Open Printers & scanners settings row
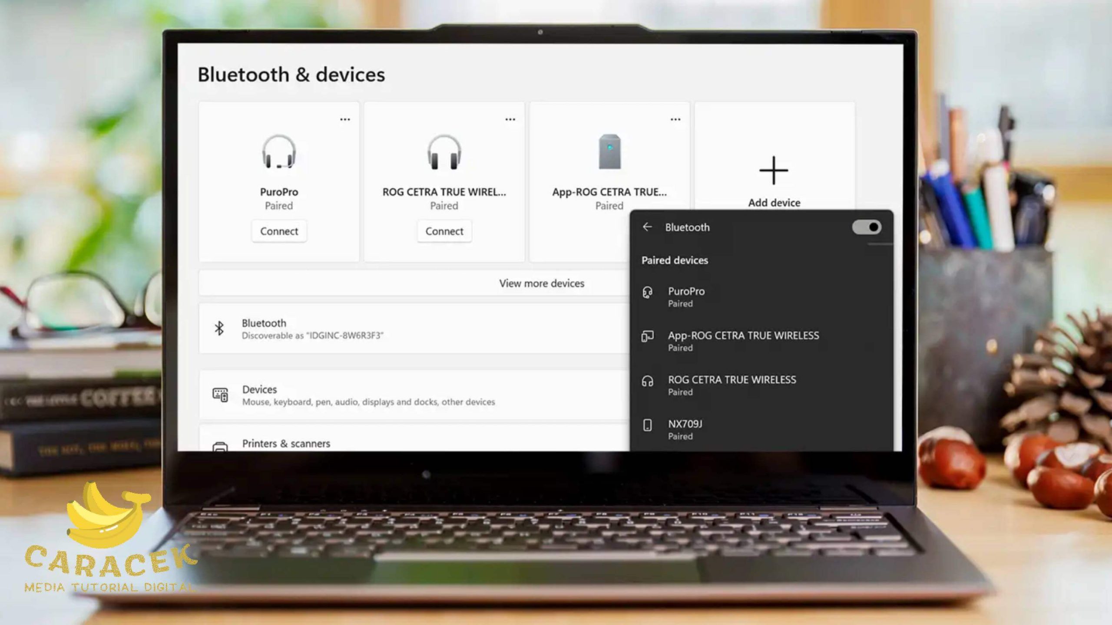The height and width of the screenshot is (625, 1112). pos(286,444)
